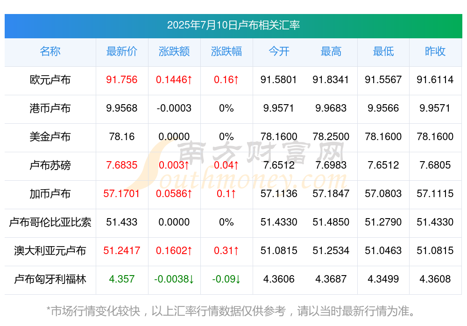
Task: Click the 今开 column header
Action: click(279, 51)
